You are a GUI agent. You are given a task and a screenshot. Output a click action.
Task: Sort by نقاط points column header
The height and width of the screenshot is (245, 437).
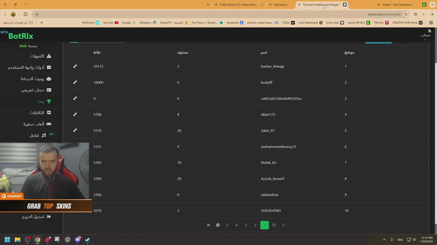tap(97, 52)
